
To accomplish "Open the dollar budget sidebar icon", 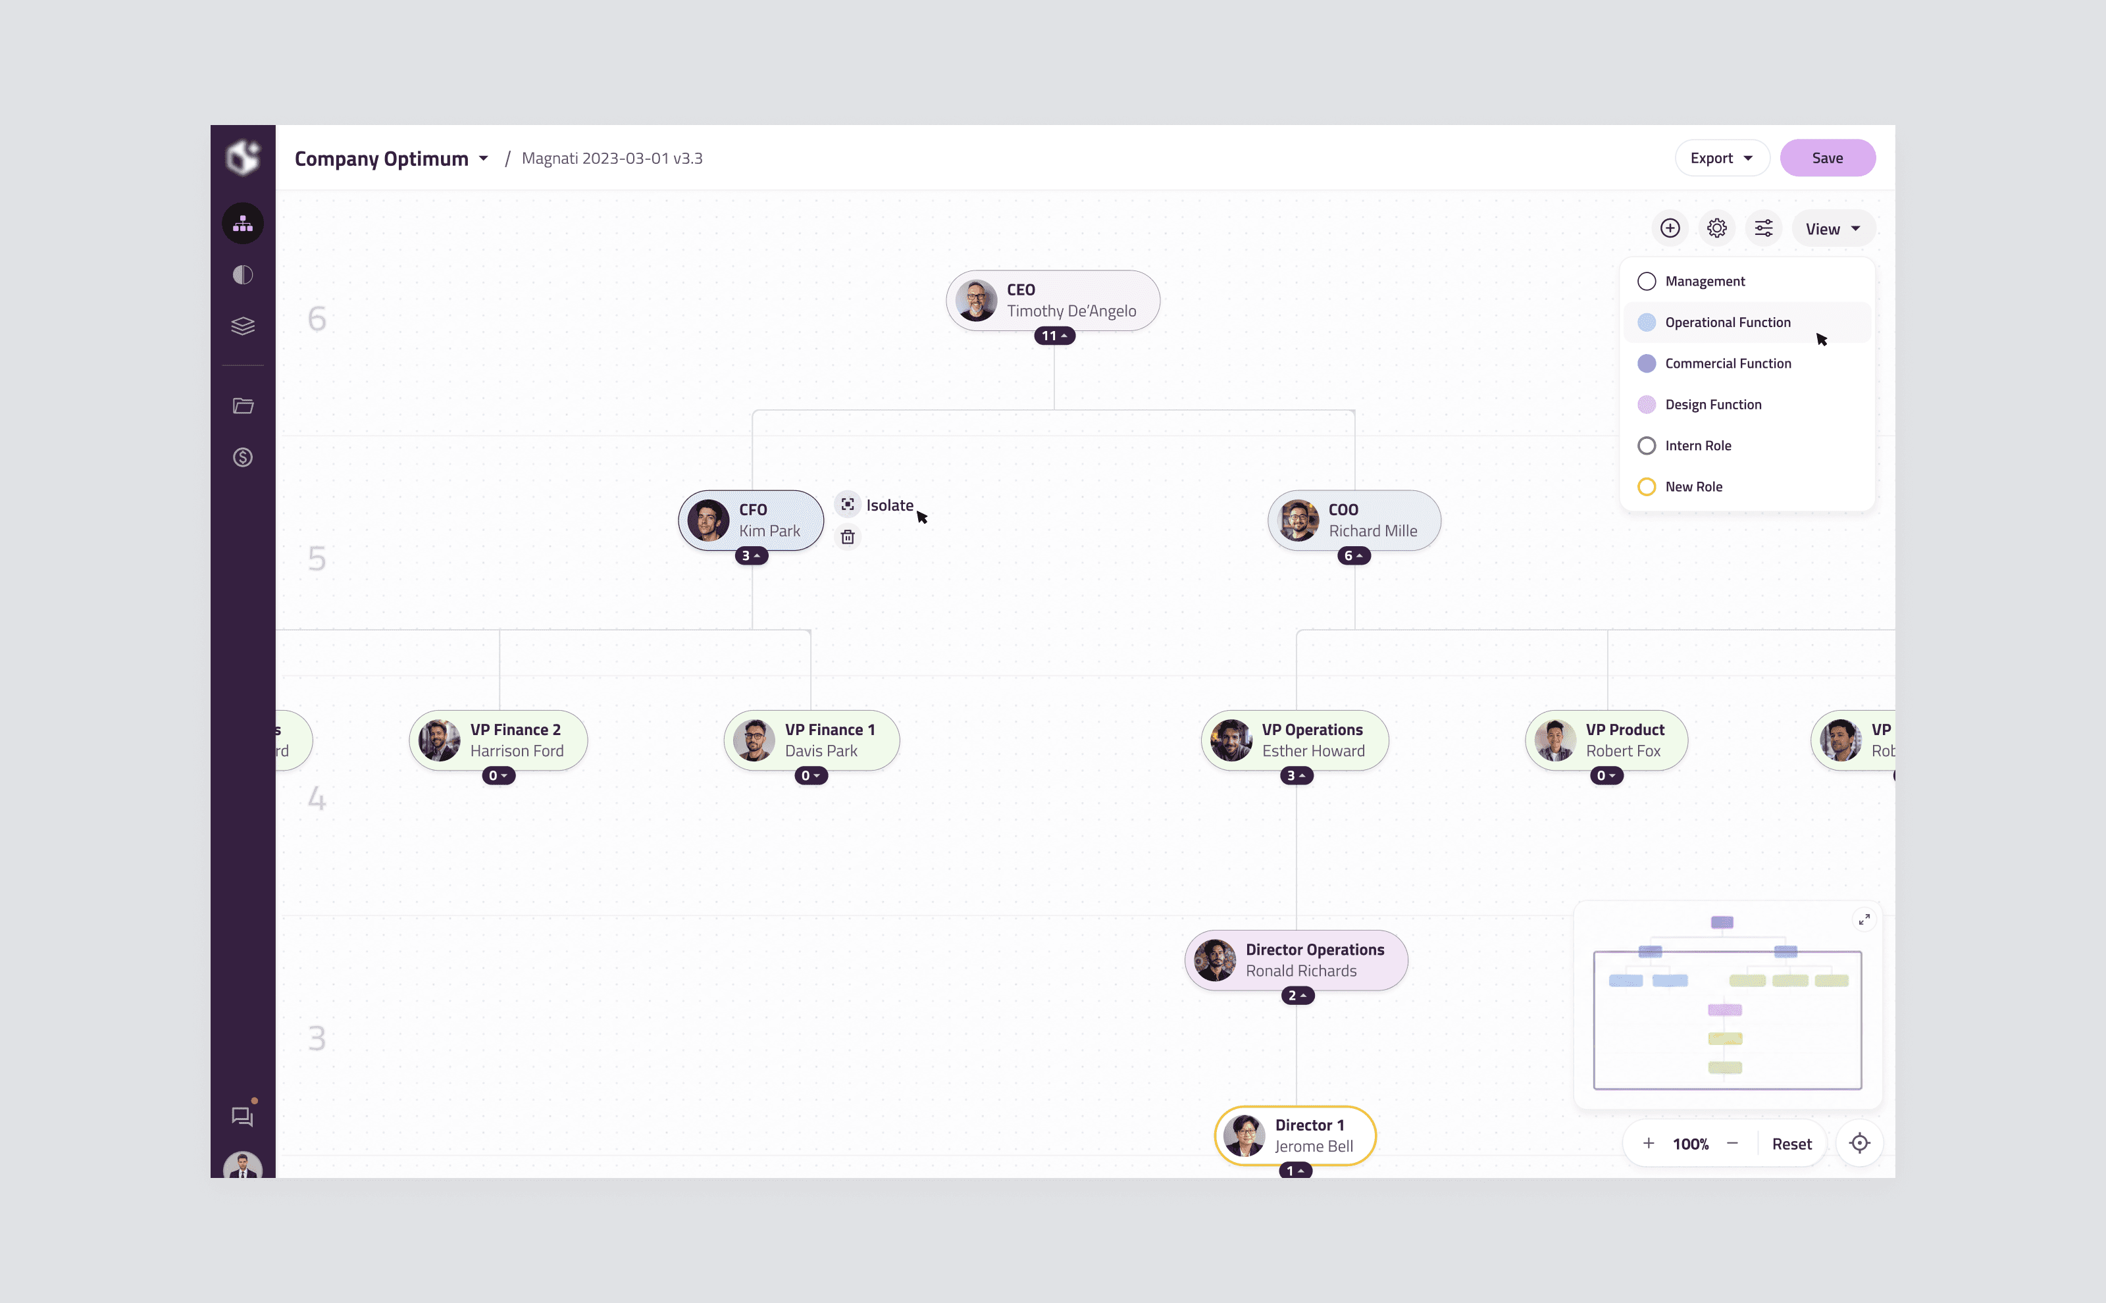I will point(243,457).
